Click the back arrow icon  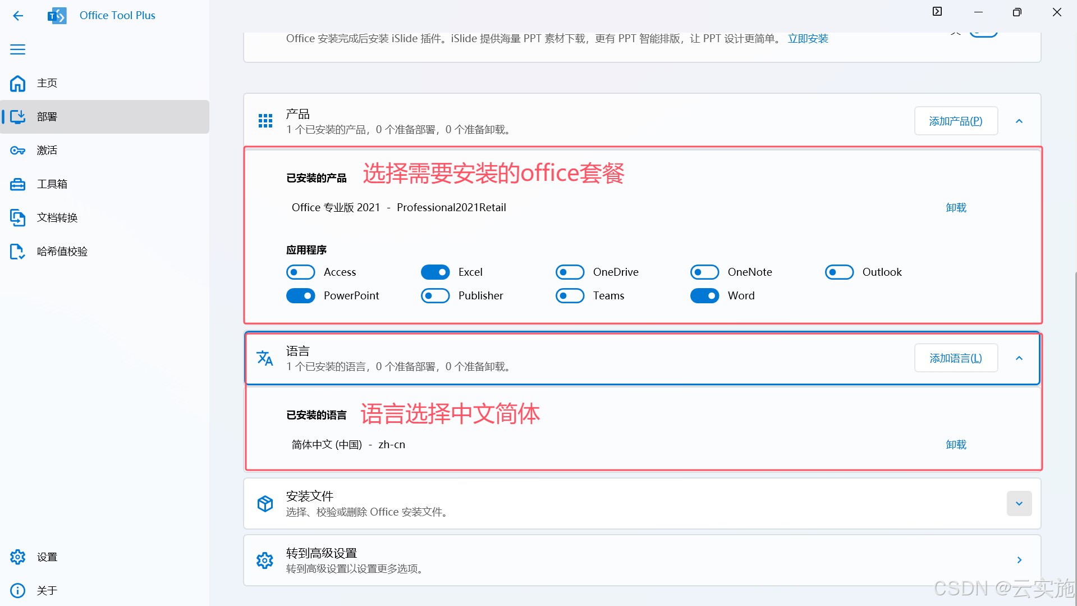pos(18,16)
